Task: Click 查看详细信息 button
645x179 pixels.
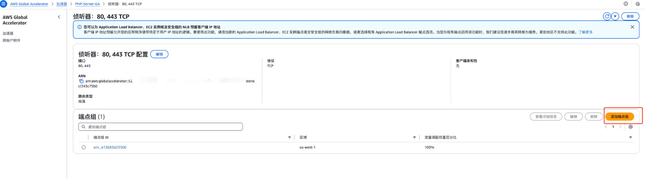Action: pyautogui.click(x=546, y=117)
